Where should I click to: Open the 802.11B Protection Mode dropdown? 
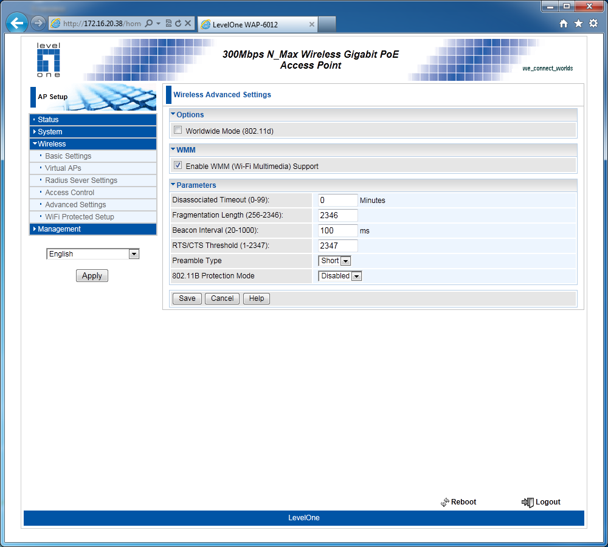point(340,276)
